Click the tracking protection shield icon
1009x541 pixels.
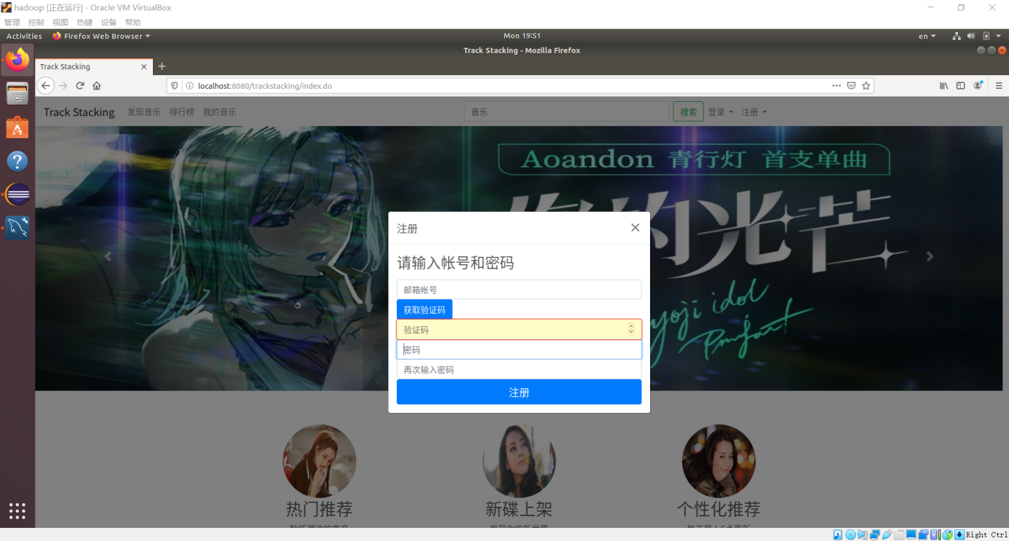coord(175,86)
